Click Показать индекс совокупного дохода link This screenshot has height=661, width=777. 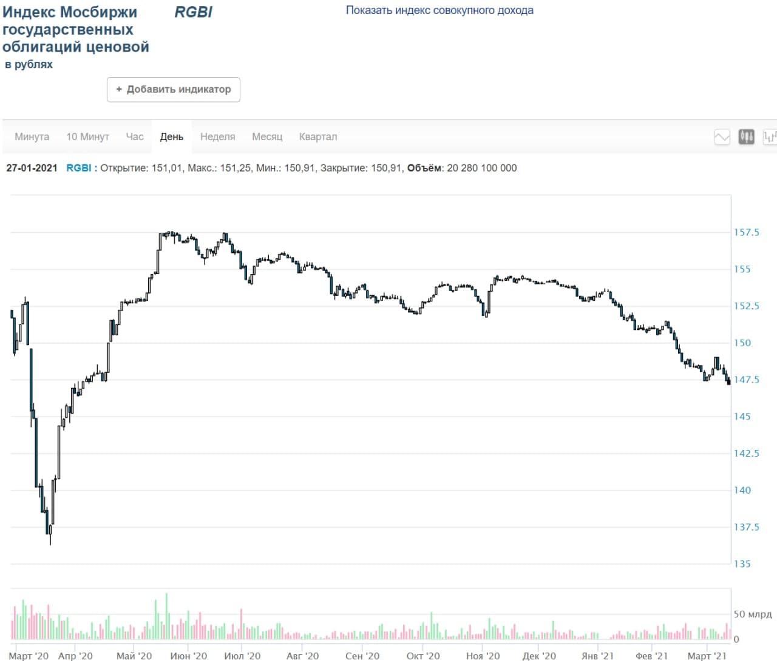(x=439, y=10)
